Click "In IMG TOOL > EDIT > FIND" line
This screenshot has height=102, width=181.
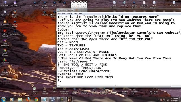(x=82, y=65)
